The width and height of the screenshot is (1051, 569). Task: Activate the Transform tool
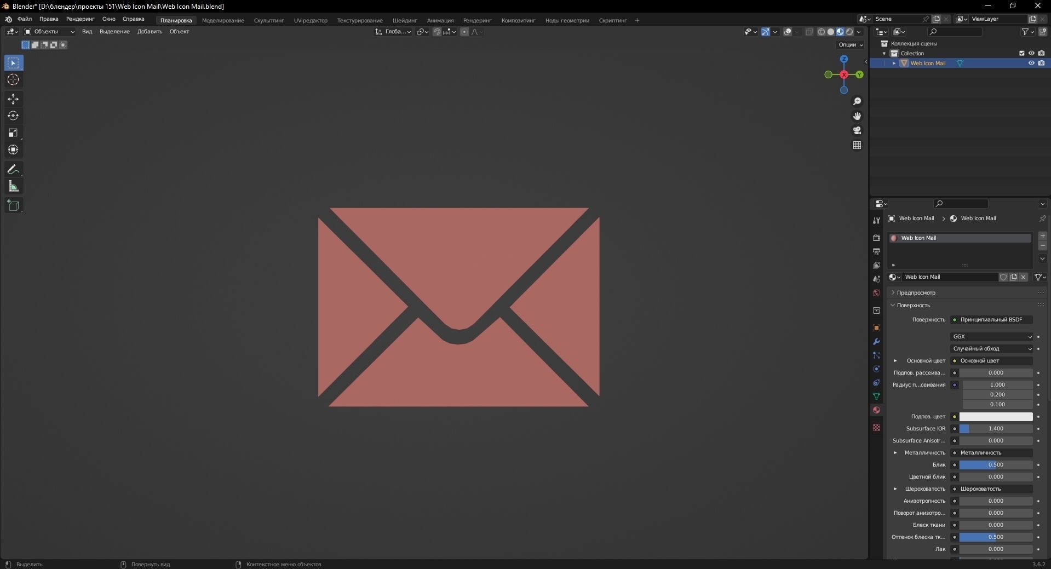click(x=14, y=150)
